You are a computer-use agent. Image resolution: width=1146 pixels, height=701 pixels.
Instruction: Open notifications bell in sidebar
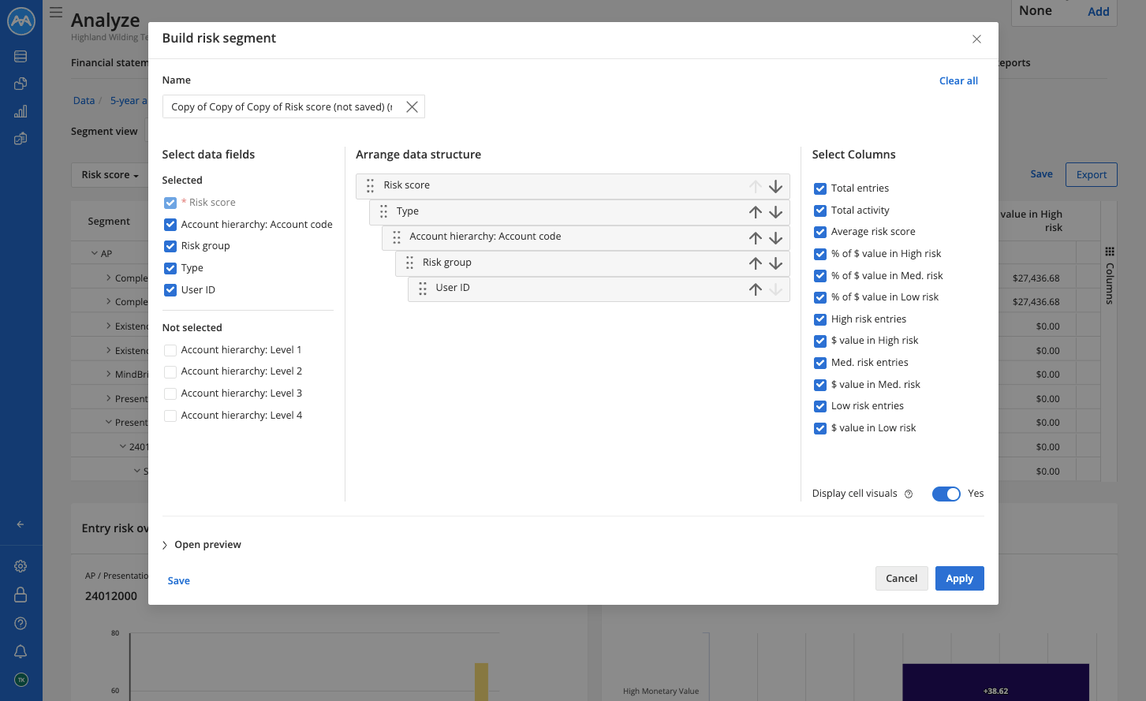point(21,651)
